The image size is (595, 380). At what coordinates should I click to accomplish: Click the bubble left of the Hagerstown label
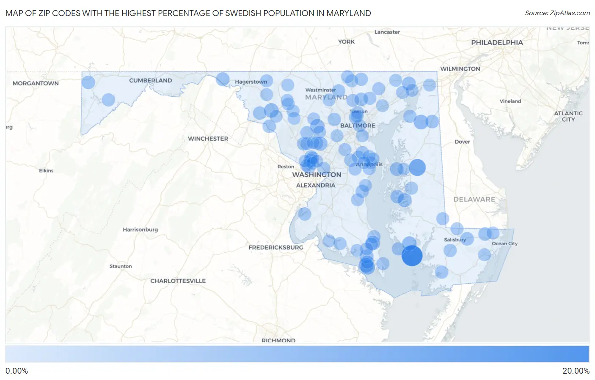[223, 79]
